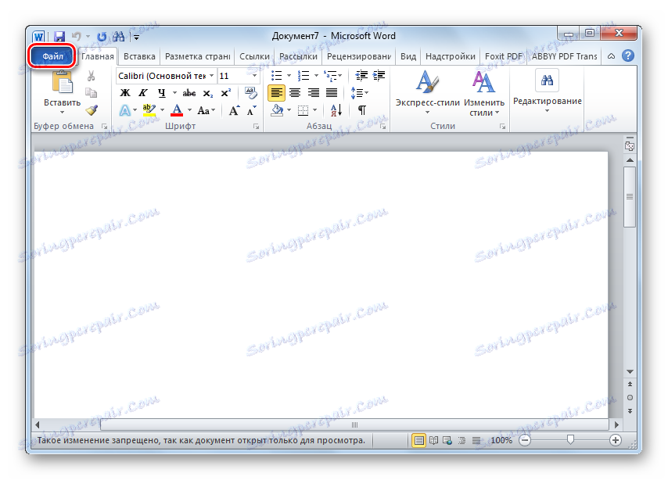Click the Sort A-Я icon
Image resolution: width=668 pixels, height=480 pixels.
click(x=336, y=110)
